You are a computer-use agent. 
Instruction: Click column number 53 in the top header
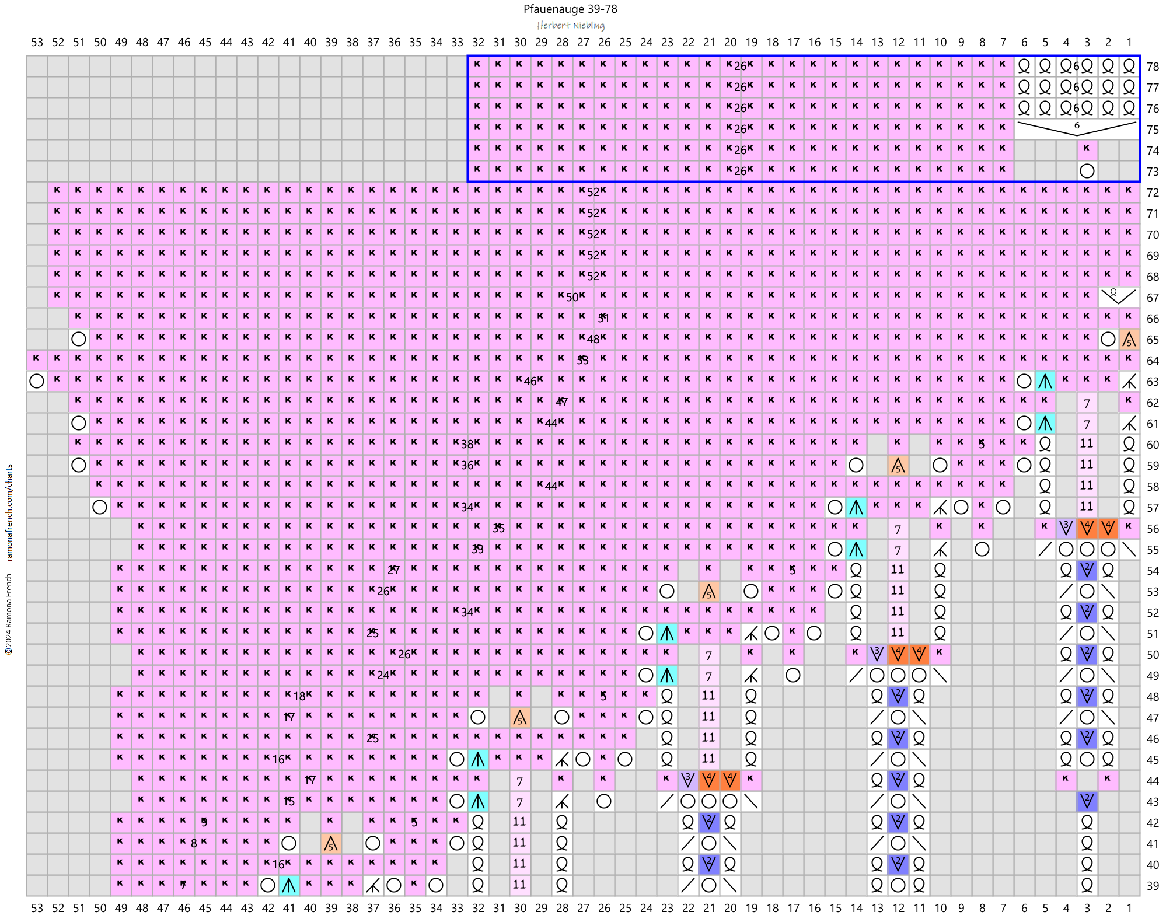tap(37, 42)
